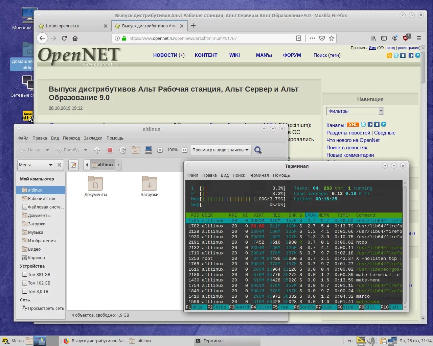Open new Firefox tab
The height and width of the screenshot is (346, 433).
(193, 26)
